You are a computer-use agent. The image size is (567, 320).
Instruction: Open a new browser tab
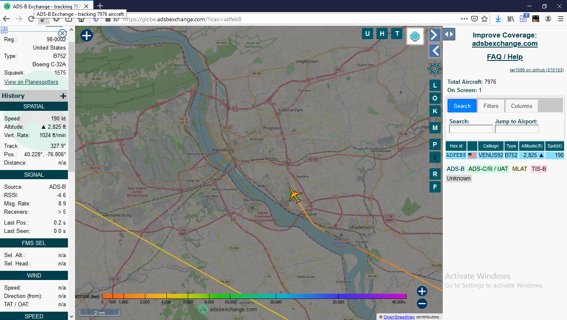pos(100,6)
